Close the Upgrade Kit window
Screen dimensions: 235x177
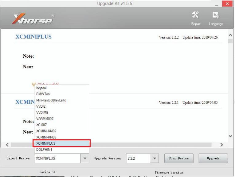pos(227,3)
